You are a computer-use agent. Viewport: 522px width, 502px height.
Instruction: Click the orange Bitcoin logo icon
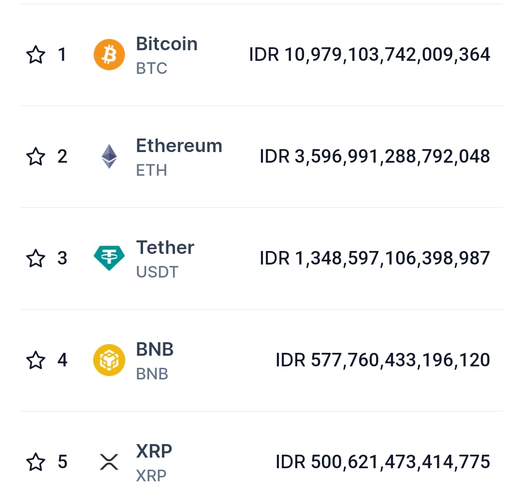click(109, 55)
